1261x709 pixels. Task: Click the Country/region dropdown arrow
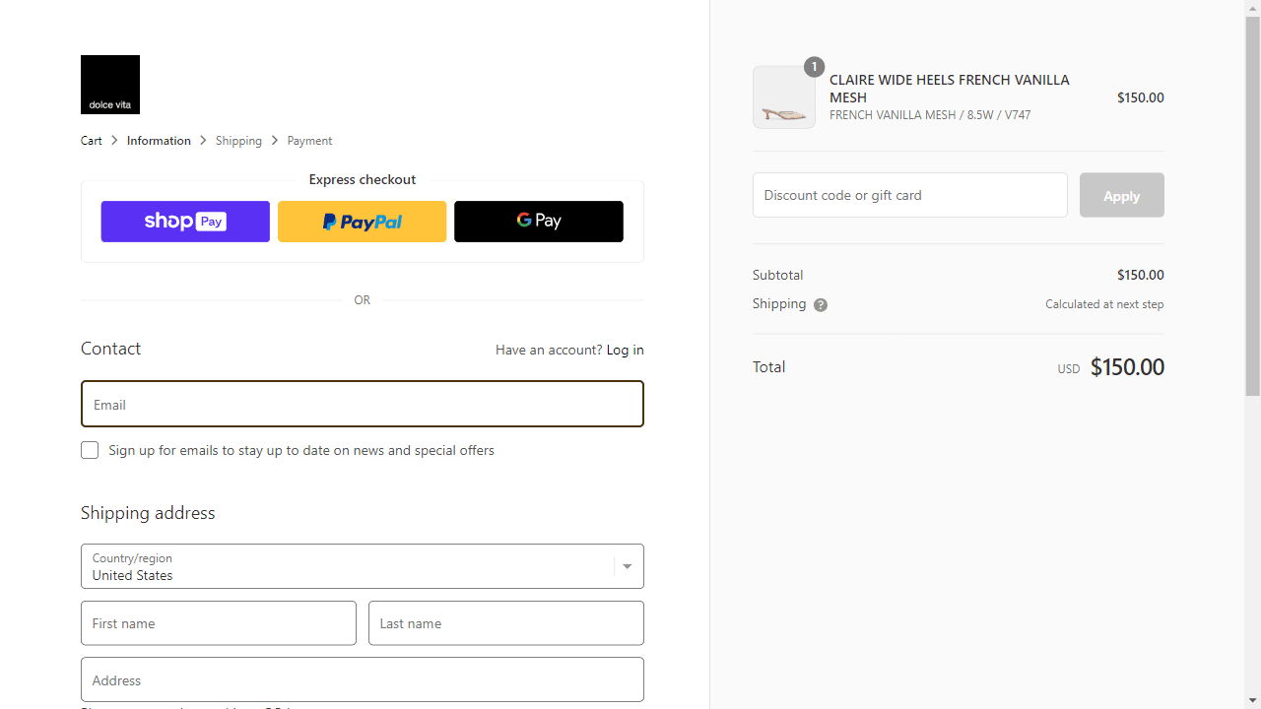tap(628, 566)
